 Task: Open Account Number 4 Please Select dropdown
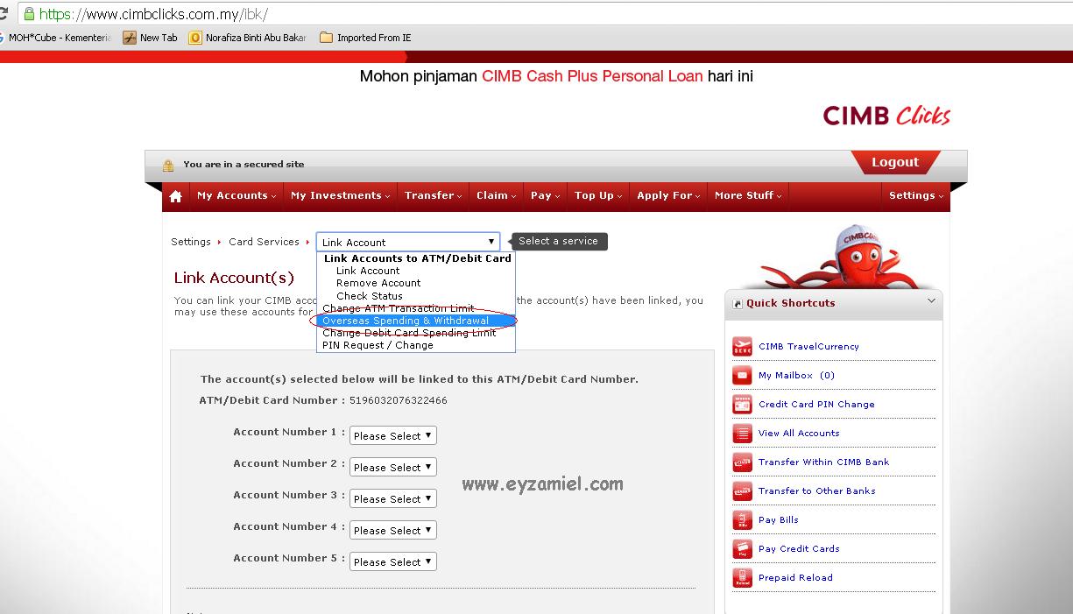pyautogui.click(x=392, y=530)
